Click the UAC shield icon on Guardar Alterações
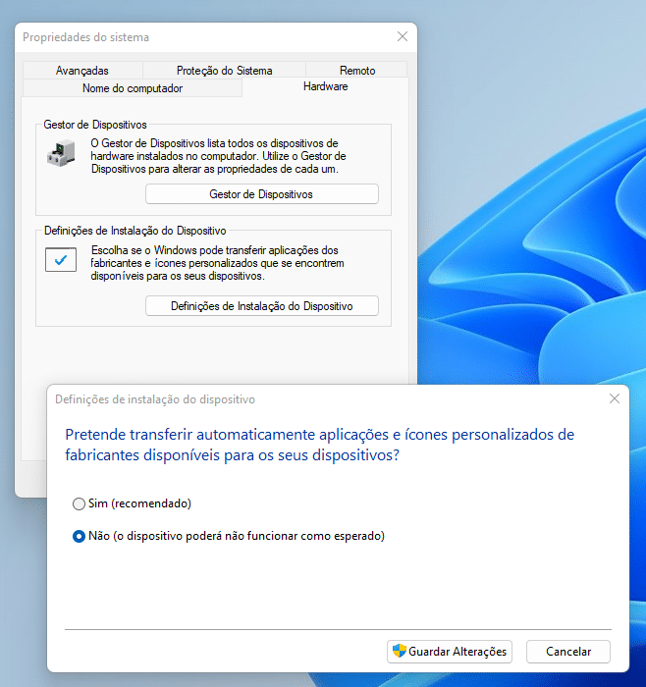The width and height of the screenshot is (646, 687). tap(400, 651)
